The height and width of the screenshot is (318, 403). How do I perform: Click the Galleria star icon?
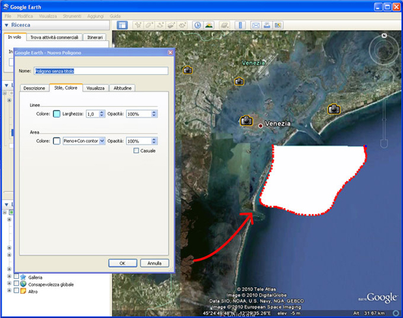point(23,277)
